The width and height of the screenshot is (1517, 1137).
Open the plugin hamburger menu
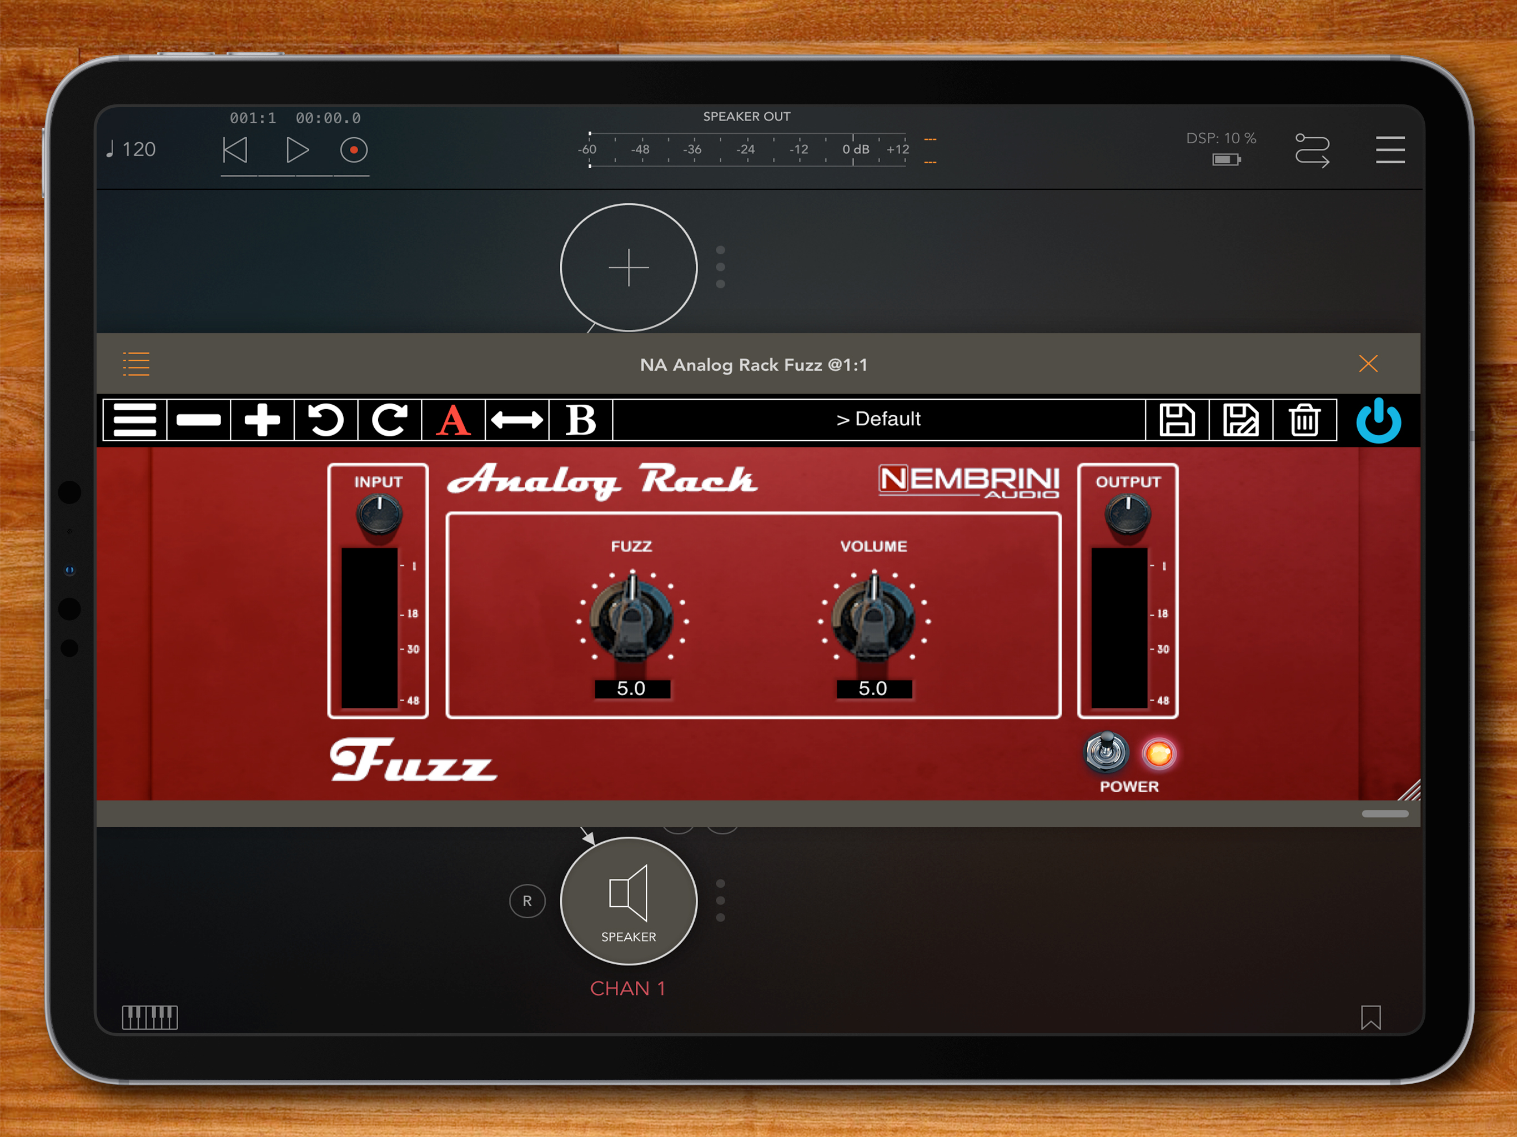tap(134, 420)
